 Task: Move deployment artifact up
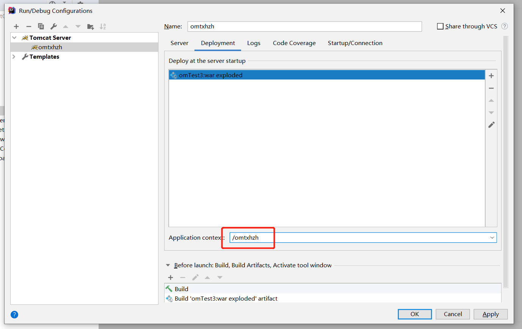coord(491,100)
